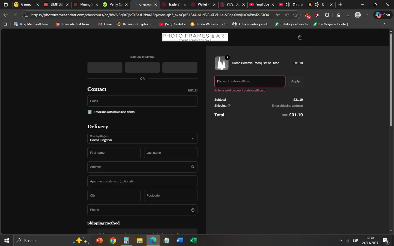Click the extension icon with the 9+ badge
Screen dimensions: 394x246
click(x=308, y=15)
